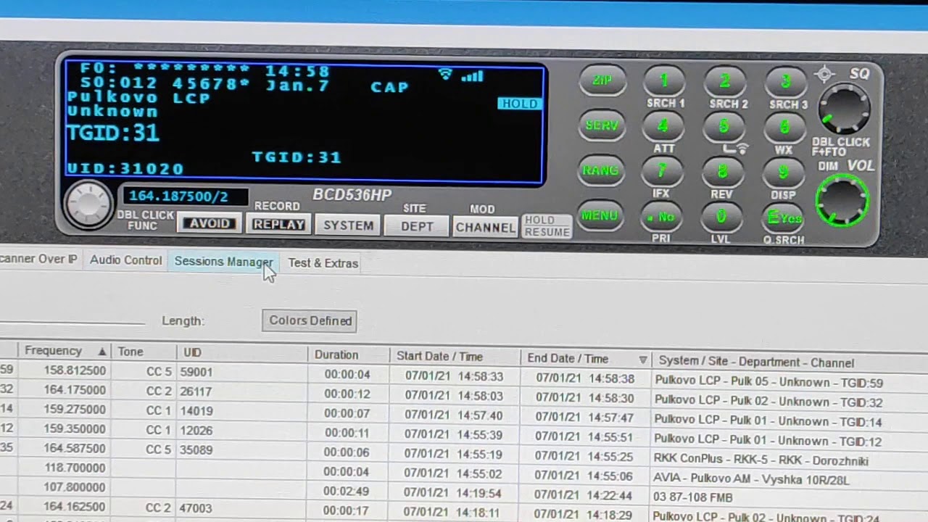Click the .No PRI keypad button
This screenshot has width=928, height=522.
click(x=661, y=217)
